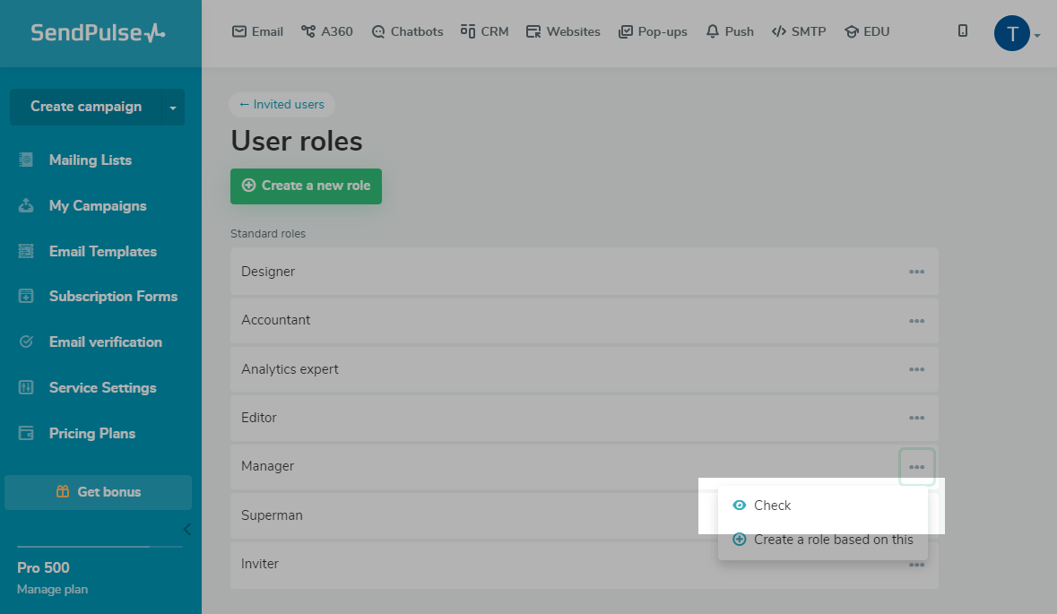Viewport: 1057px width, 614px height.
Task: Open Service Settings in sidebar
Action: click(x=102, y=388)
